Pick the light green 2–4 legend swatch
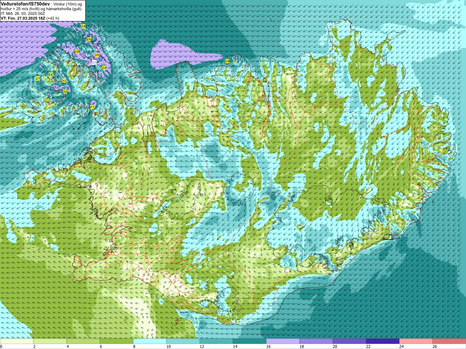This screenshot has height=349, width=466. [50, 341]
